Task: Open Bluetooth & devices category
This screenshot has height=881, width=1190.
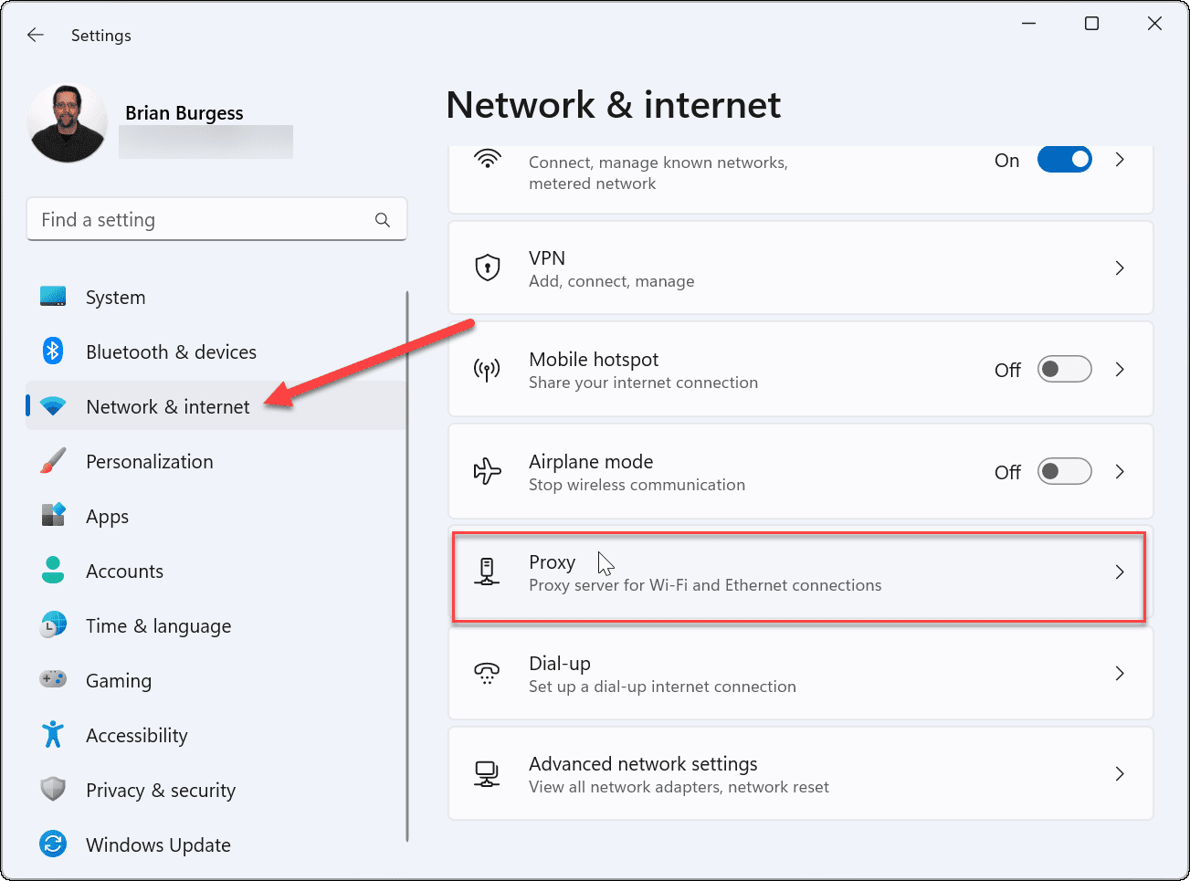Action: (216, 351)
